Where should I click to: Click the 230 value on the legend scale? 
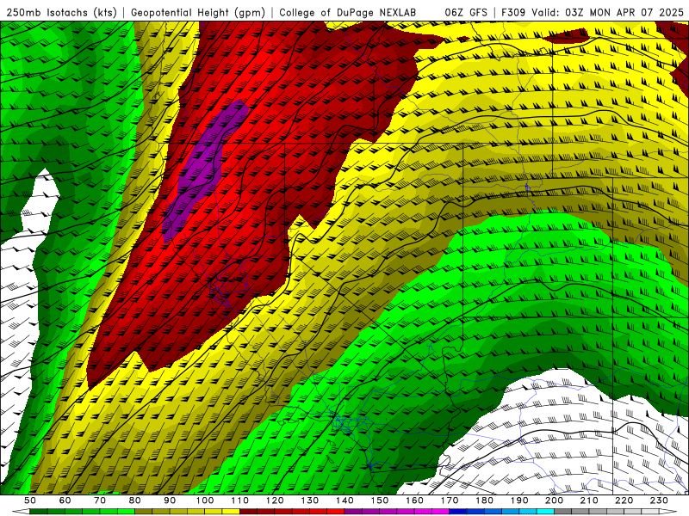tap(659, 501)
